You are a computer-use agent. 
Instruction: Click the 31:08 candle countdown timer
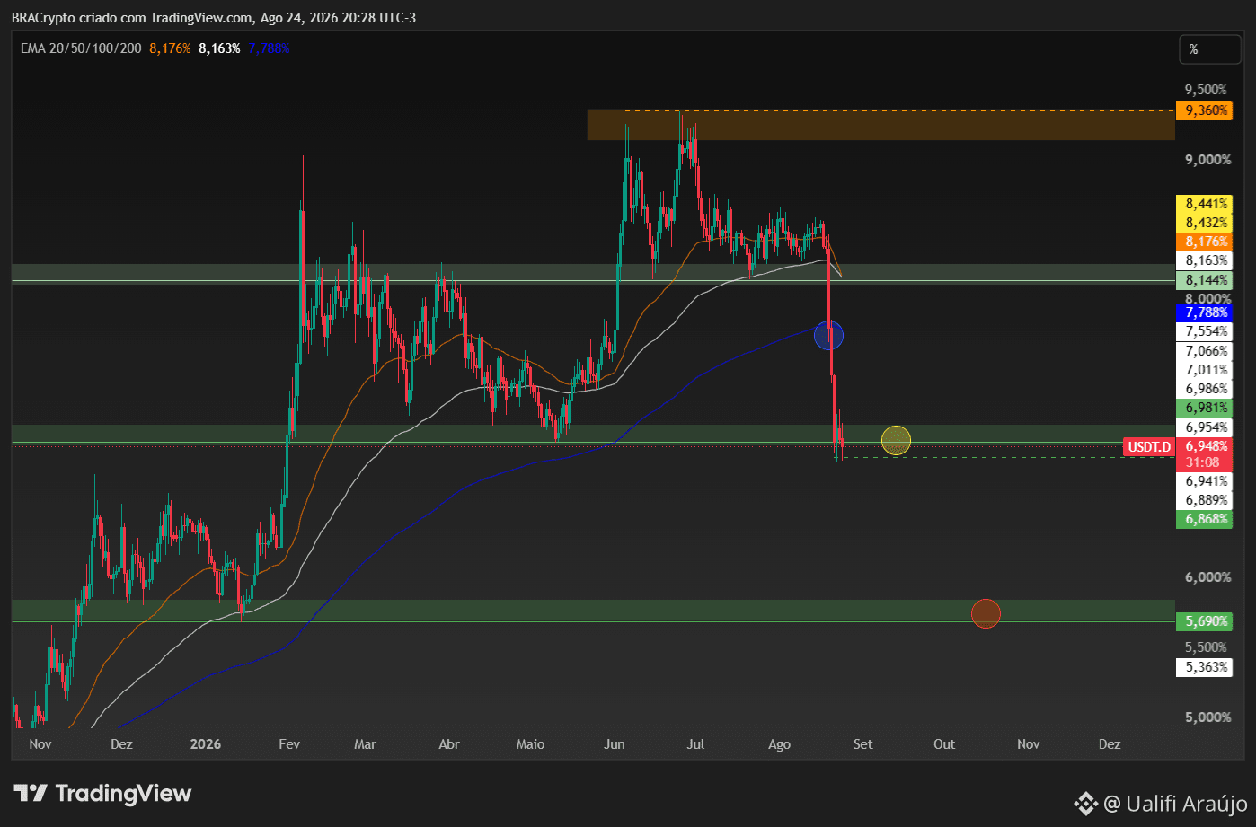tap(1203, 462)
